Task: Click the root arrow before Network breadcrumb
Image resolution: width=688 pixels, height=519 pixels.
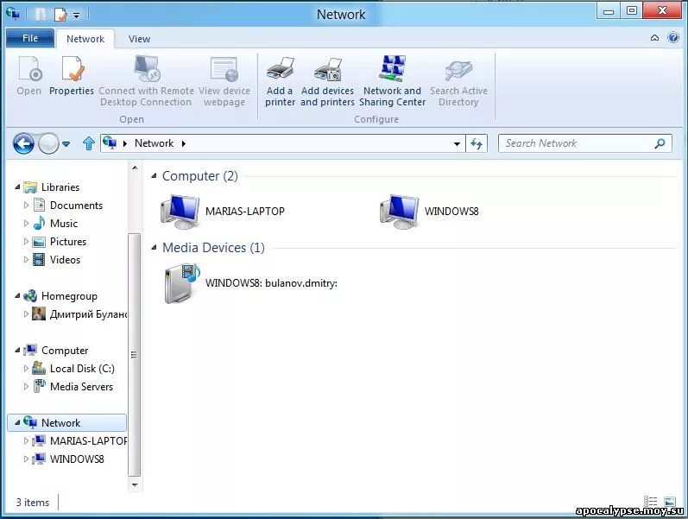Action: tap(125, 143)
